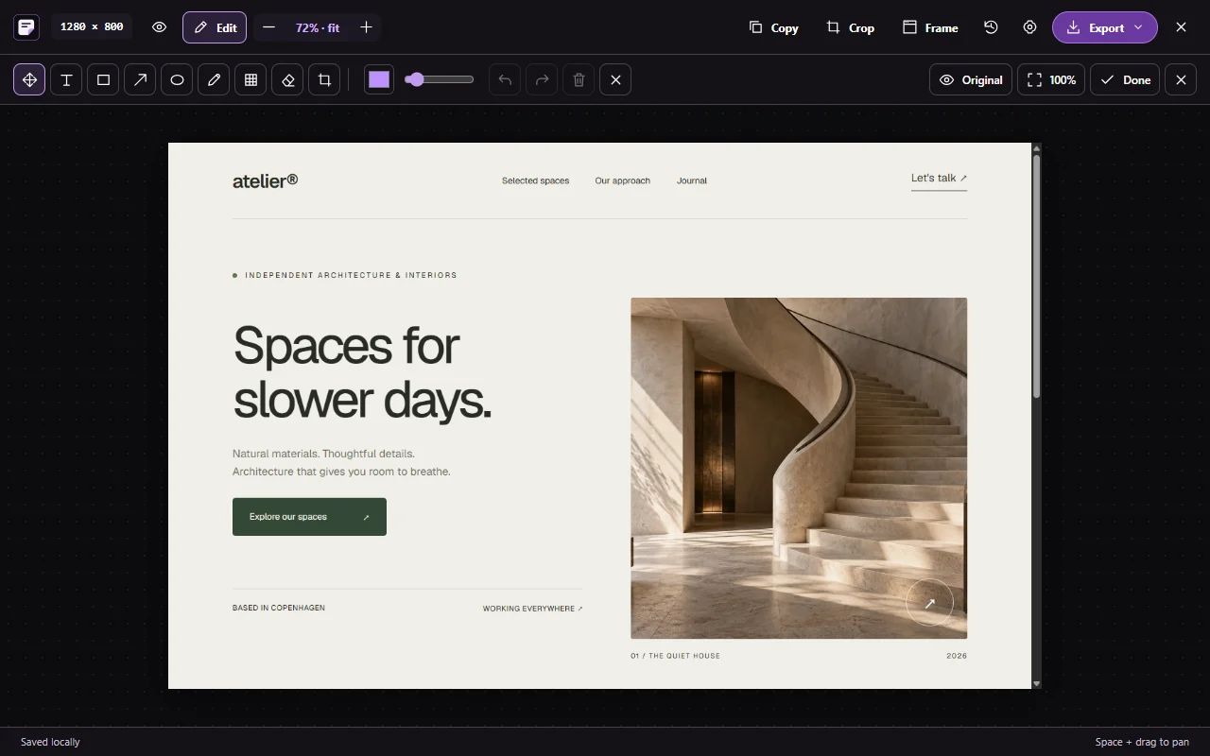The width and height of the screenshot is (1210, 756).
Task: Select the Arrow drawing tool
Action: (140, 79)
